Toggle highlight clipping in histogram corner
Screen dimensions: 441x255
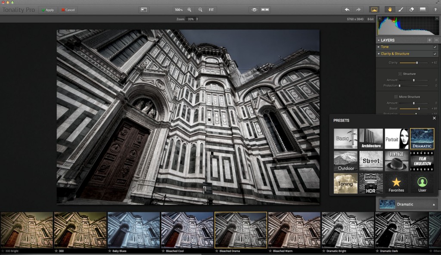[437, 18]
